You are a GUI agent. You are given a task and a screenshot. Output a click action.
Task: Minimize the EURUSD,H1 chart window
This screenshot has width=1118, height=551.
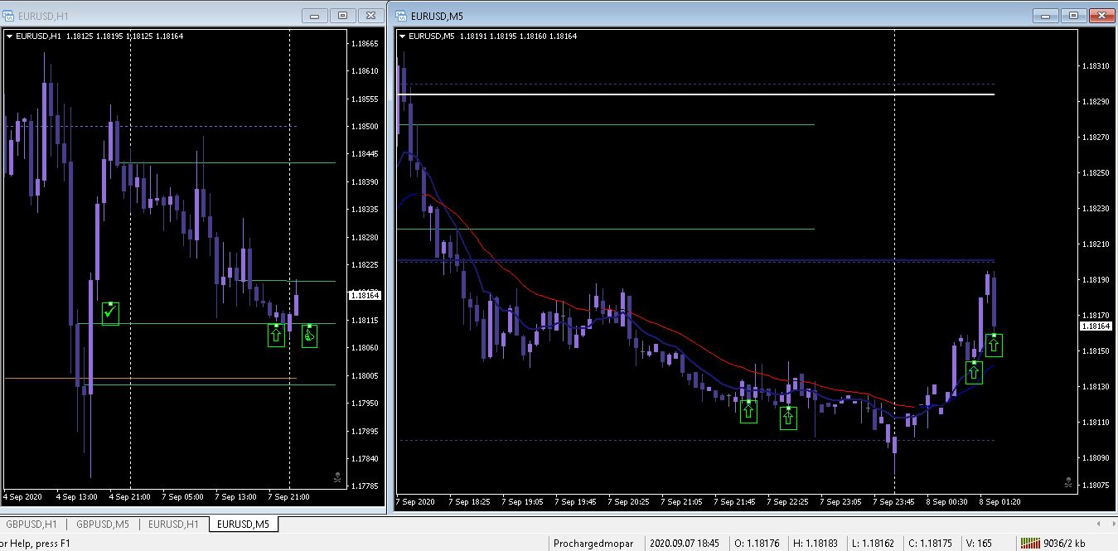coord(315,15)
